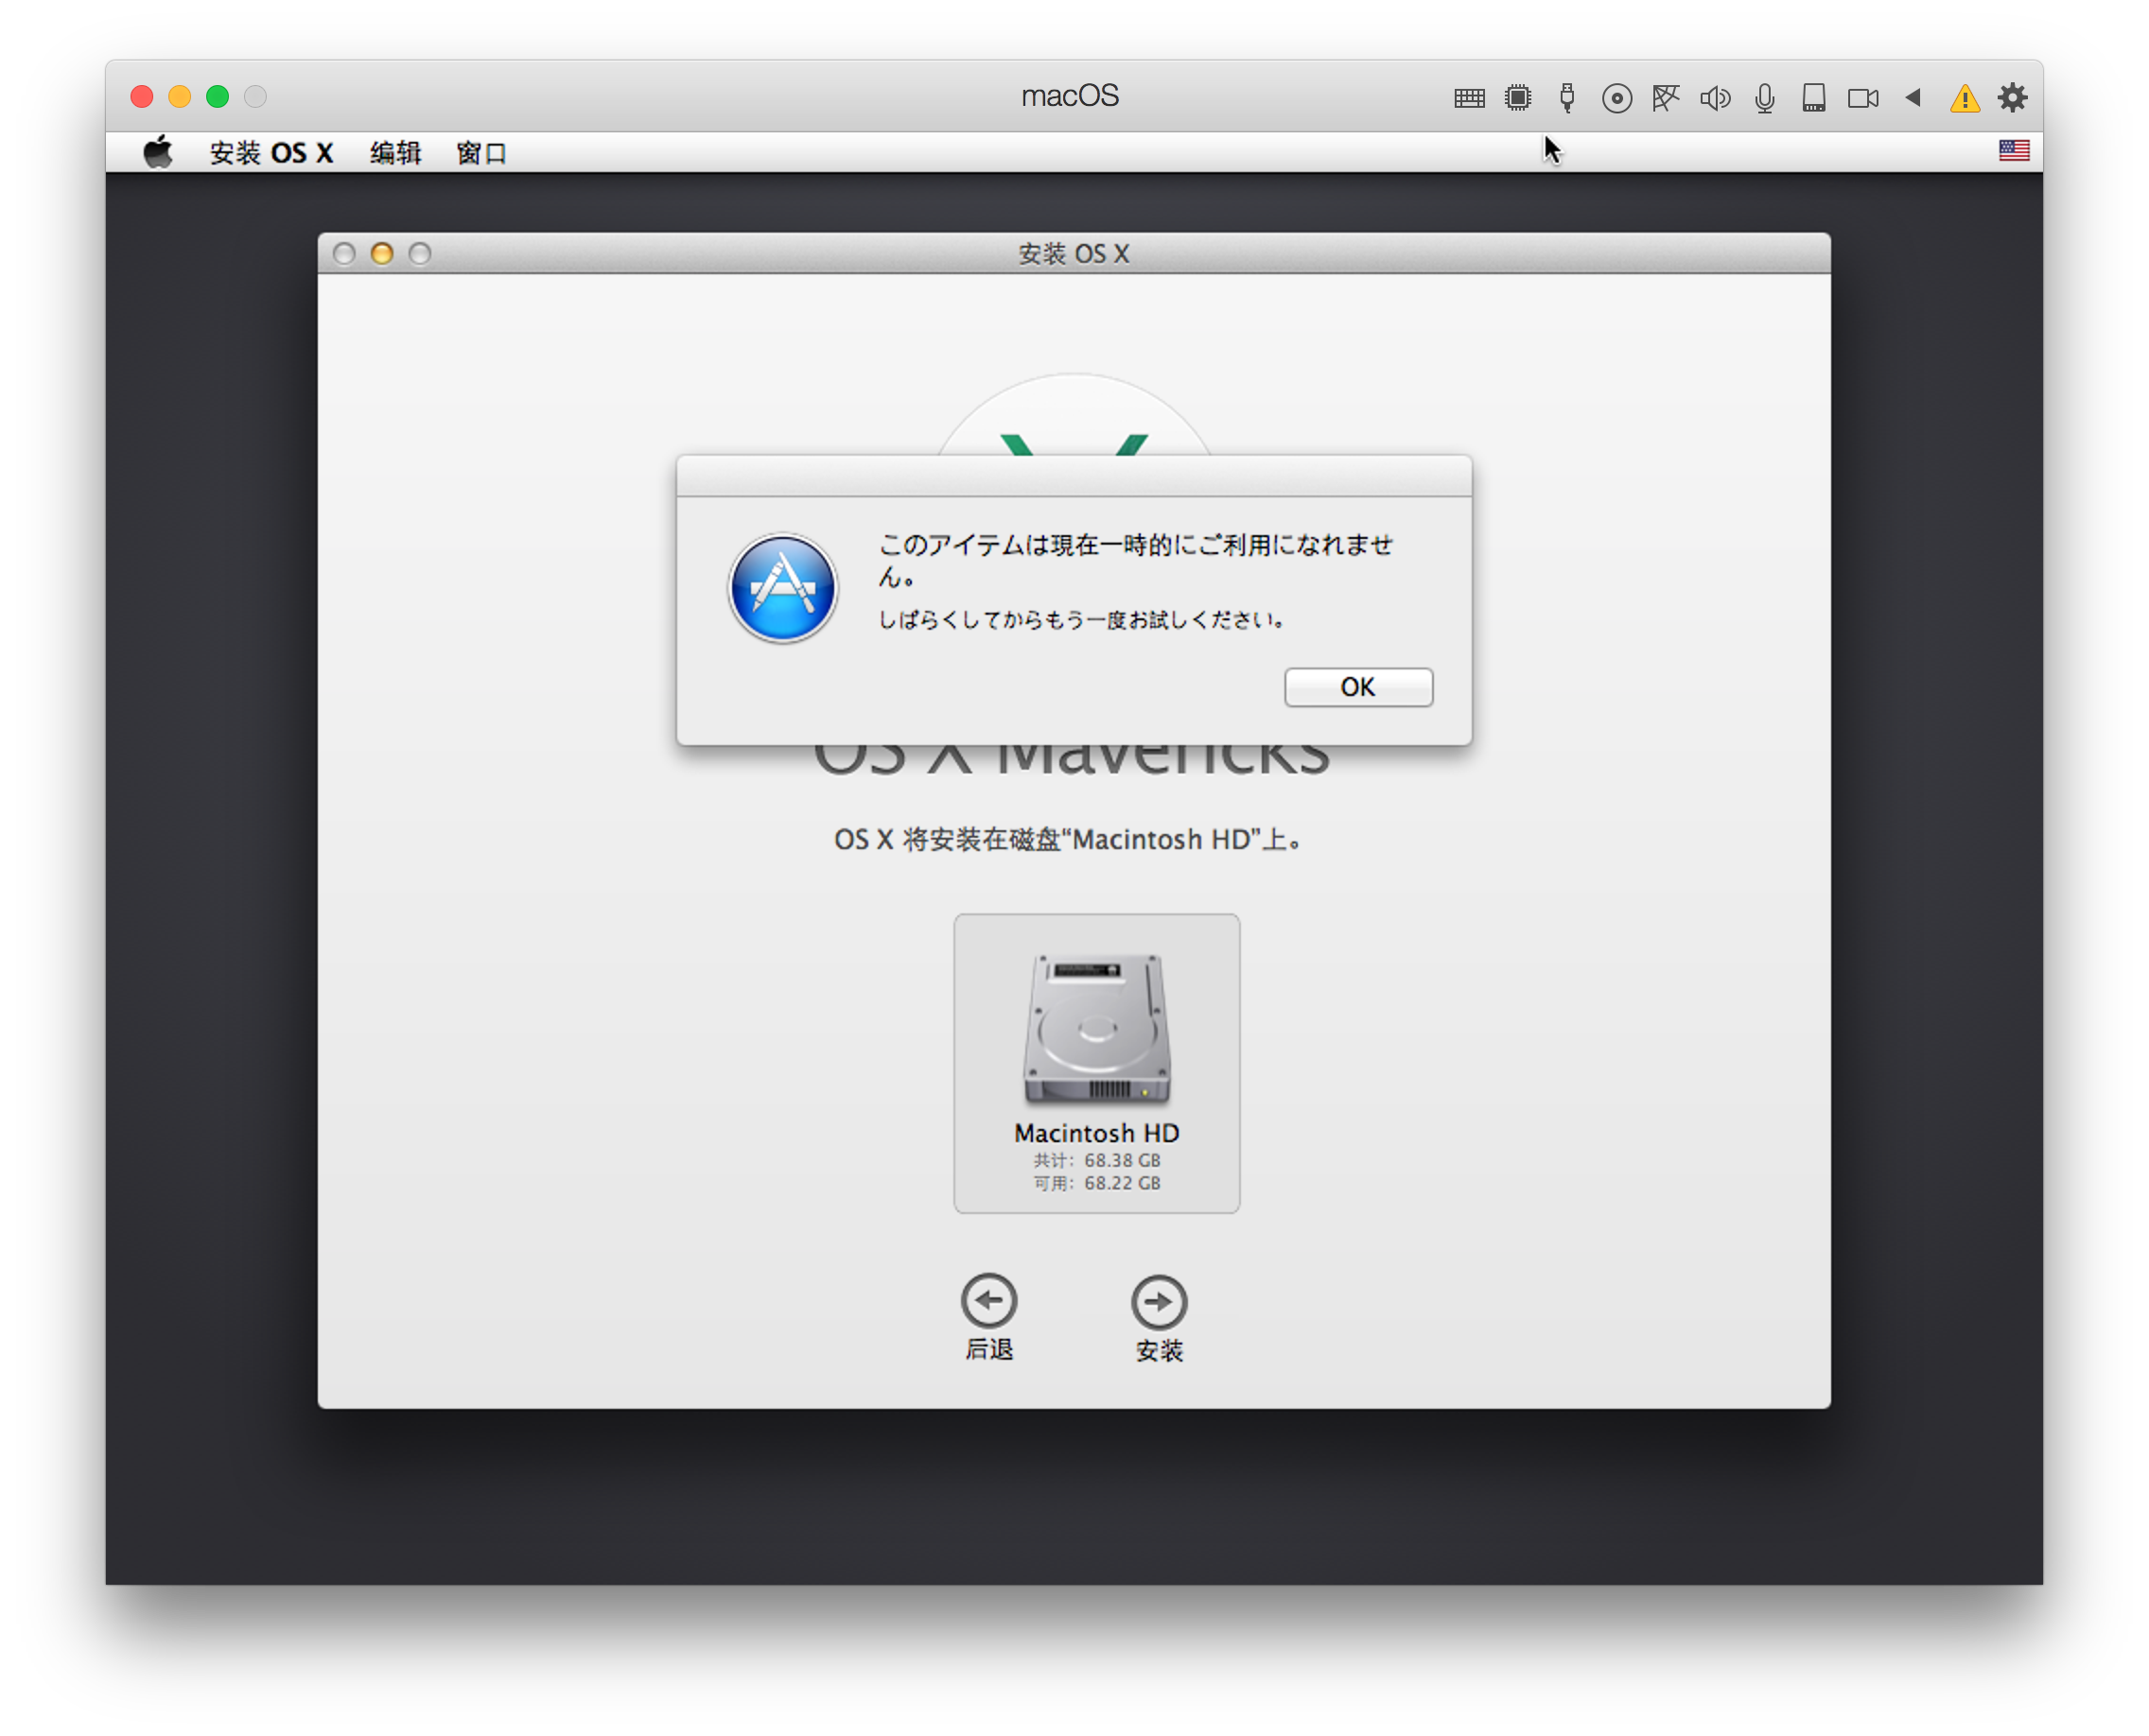This screenshot has height=1736, width=2149.
Task: Click the yellow warning triangle in VM toolbar
Action: (x=1963, y=97)
